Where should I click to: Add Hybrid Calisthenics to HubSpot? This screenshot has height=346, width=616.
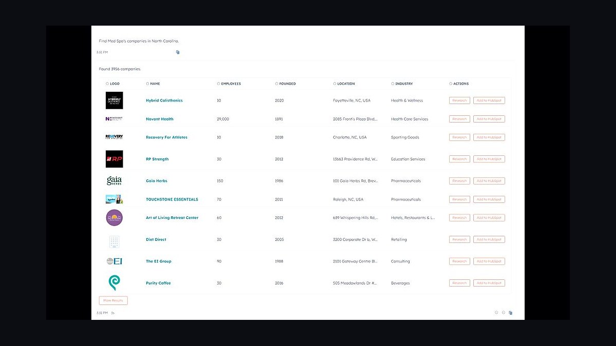489,100
